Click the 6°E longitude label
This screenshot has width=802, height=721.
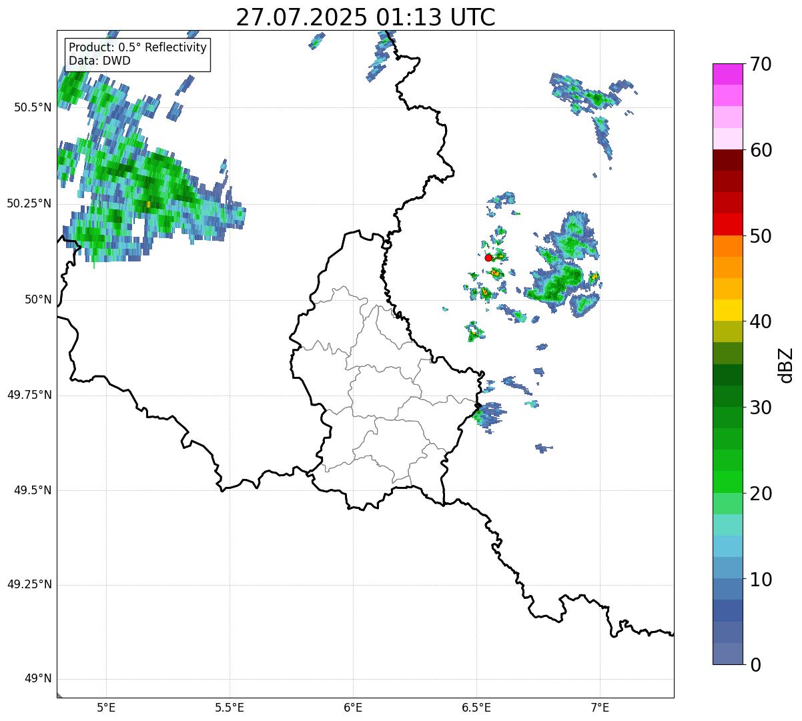[353, 708]
